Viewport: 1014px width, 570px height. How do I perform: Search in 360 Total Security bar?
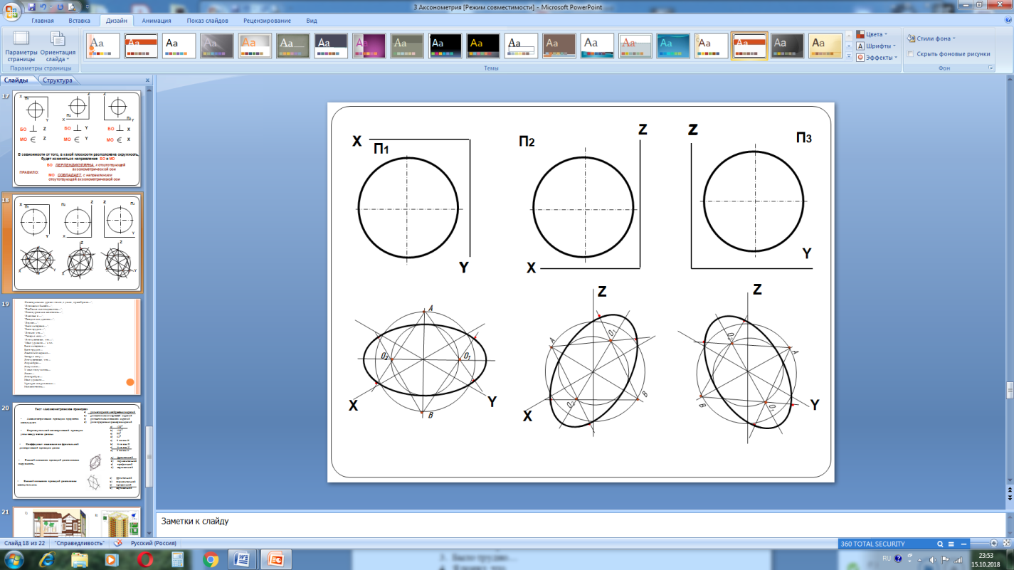coord(941,544)
